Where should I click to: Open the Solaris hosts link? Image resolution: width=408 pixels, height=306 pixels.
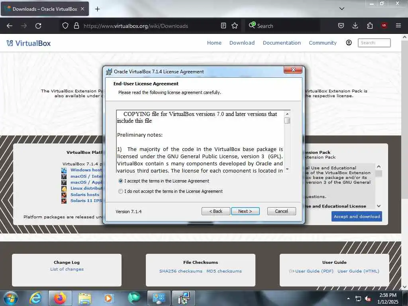click(85, 194)
